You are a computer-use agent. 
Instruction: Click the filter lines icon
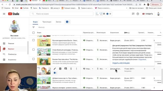click(33, 27)
